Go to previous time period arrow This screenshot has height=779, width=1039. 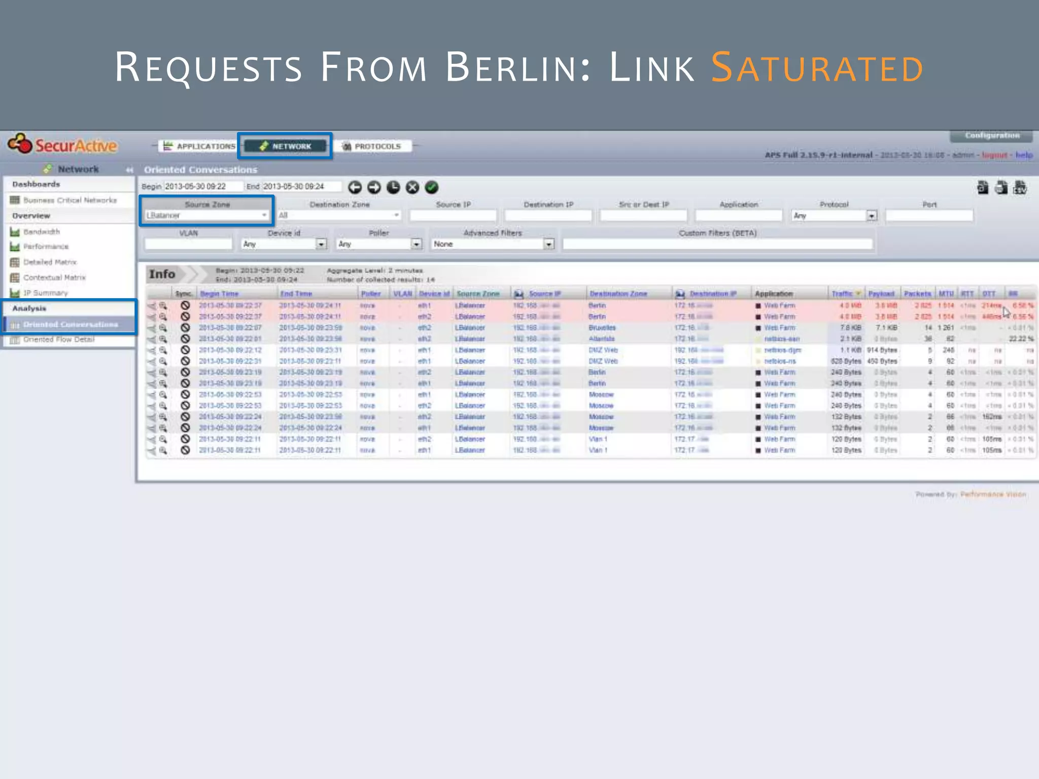(355, 187)
